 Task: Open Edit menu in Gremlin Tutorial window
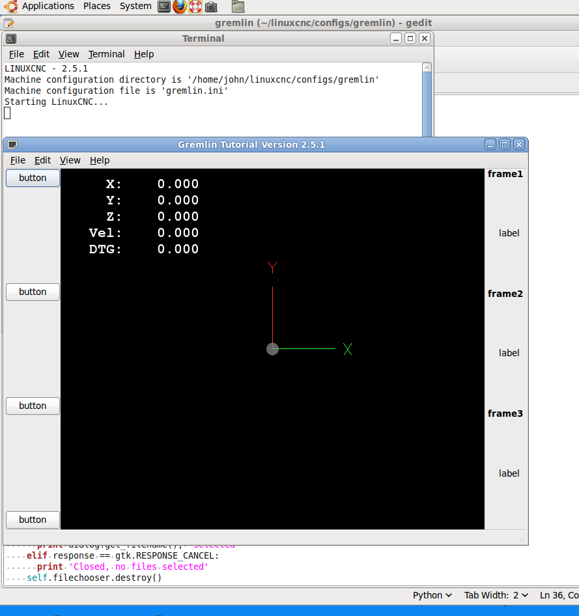click(42, 160)
